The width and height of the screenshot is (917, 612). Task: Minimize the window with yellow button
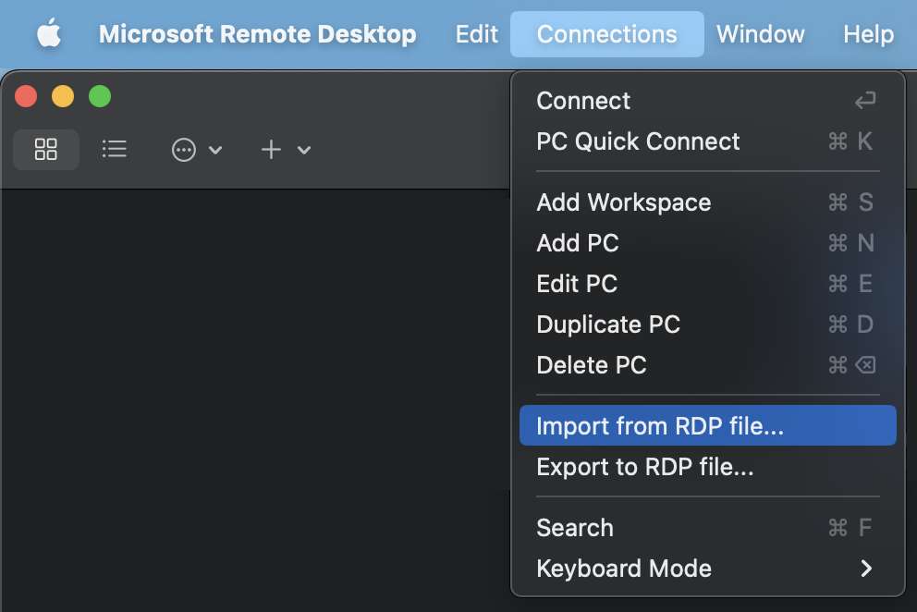click(x=63, y=96)
